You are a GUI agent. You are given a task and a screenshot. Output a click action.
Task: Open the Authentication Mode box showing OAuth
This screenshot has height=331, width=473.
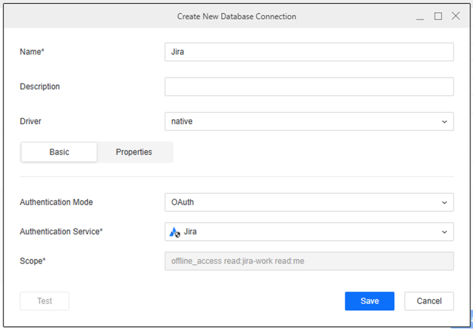(x=301, y=203)
